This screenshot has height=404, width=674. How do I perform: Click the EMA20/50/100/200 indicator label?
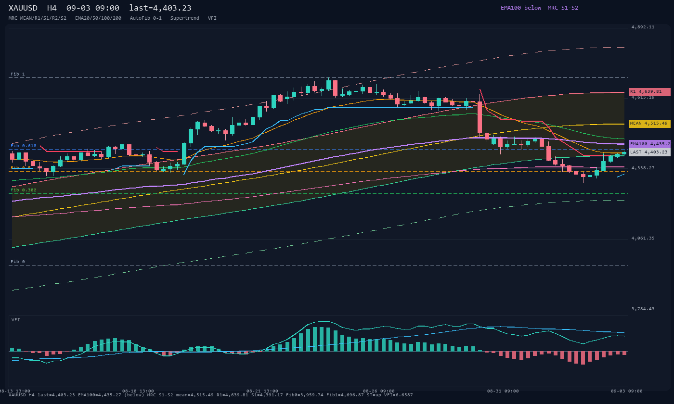pos(98,18)
